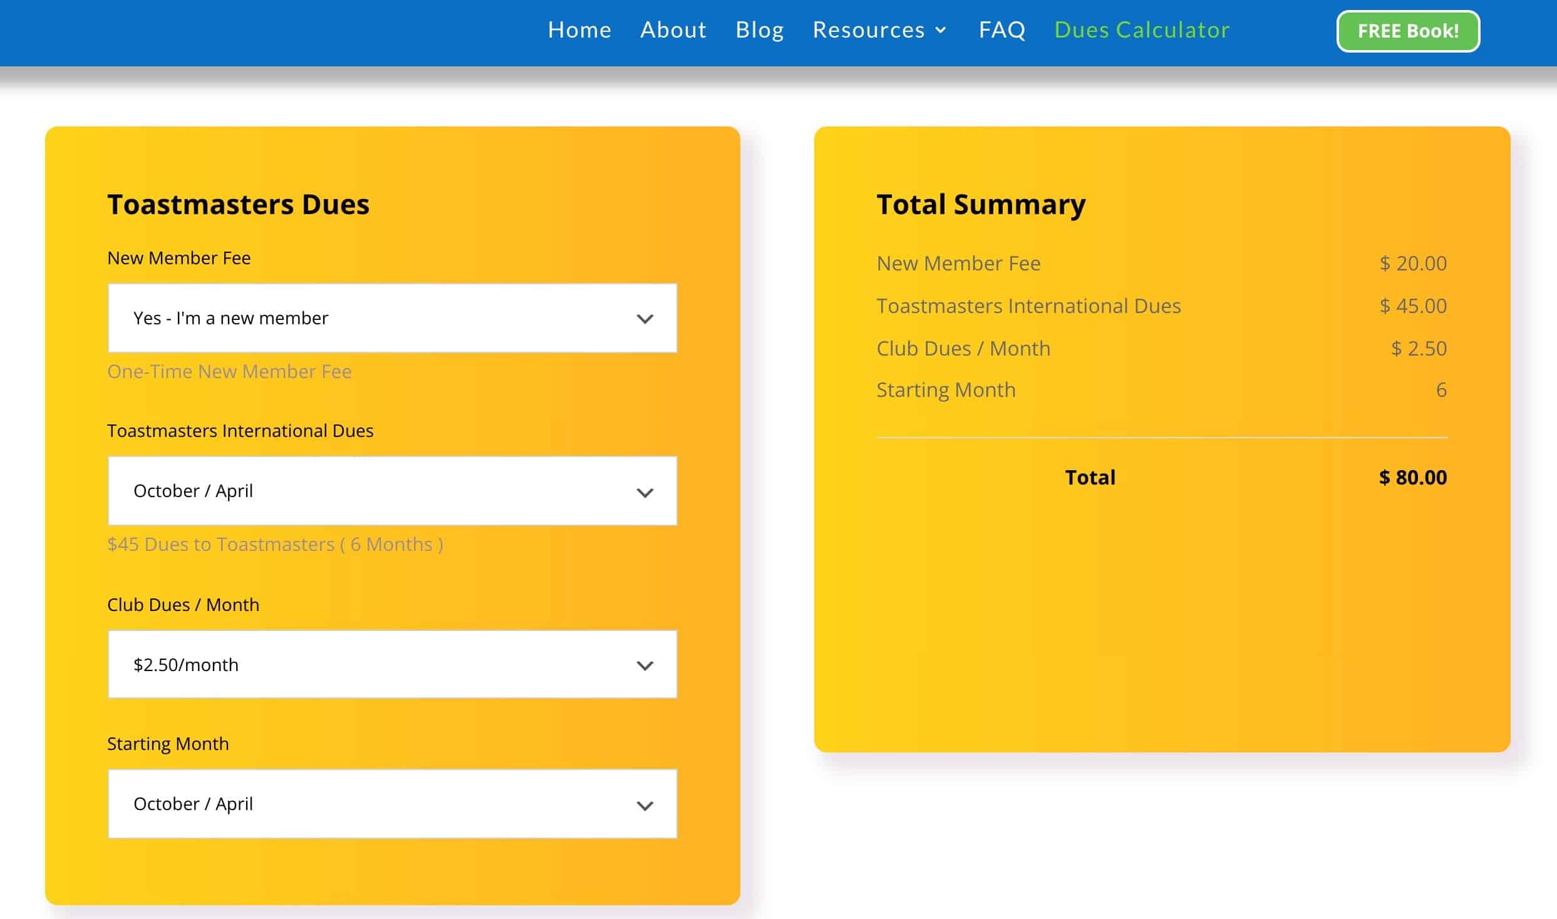This screenshot has height=919, width=1557.
Task: Click the chevron on International Dues select
Action: tap(644, 493)
